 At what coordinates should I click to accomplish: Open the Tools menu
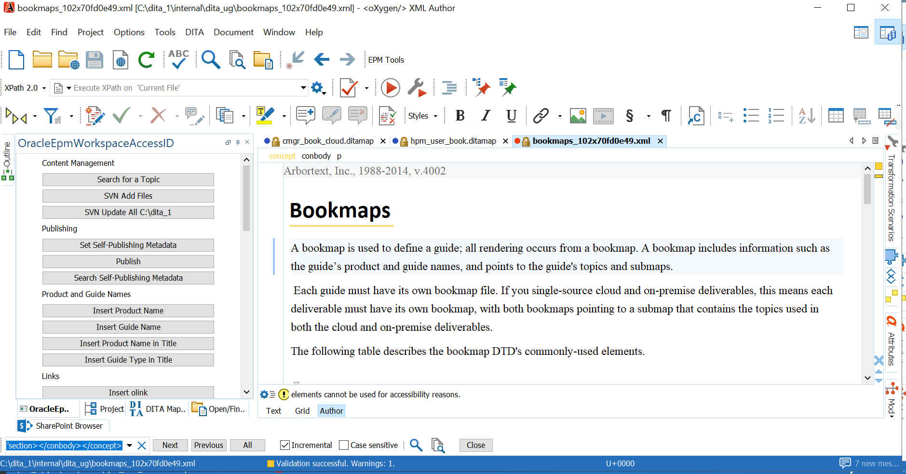165,32
